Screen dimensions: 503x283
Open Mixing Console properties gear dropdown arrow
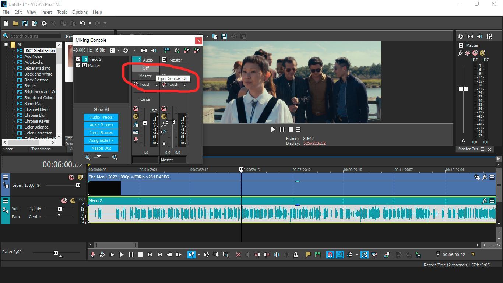(x=134, y=50)
